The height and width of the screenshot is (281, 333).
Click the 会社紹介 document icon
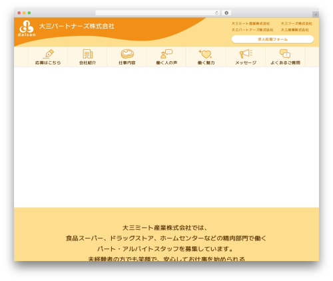click(x=88, y=54)
